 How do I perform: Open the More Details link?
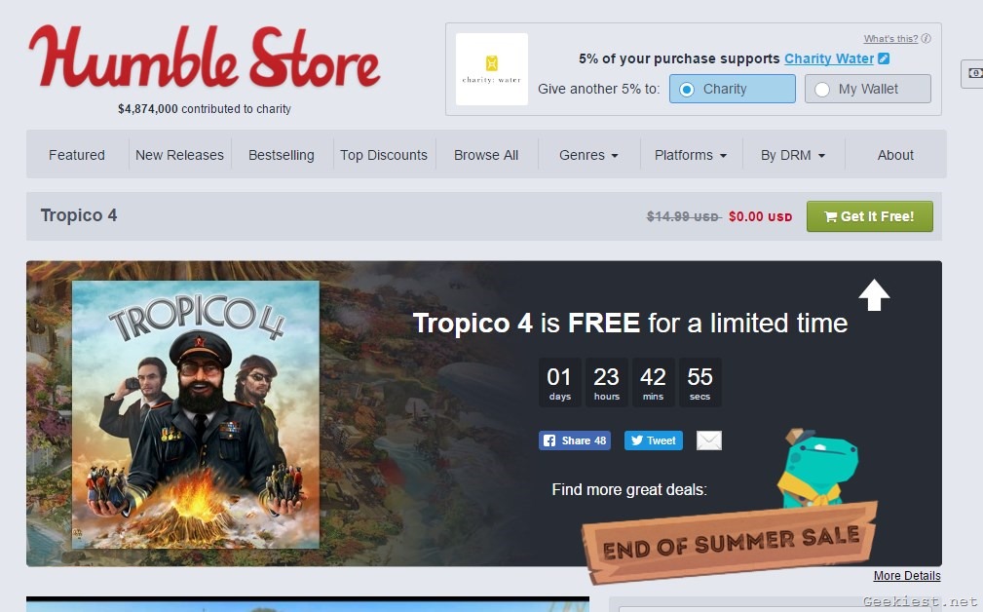click(x=906, y=576)
